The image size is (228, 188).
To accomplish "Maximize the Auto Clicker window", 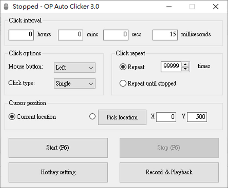I will coord(192,7).
